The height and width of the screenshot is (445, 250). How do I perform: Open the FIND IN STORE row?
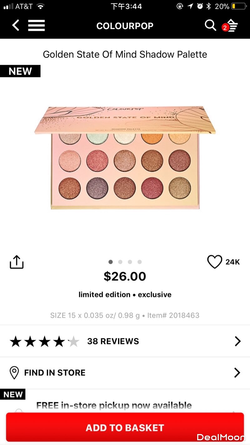point(125,373)
